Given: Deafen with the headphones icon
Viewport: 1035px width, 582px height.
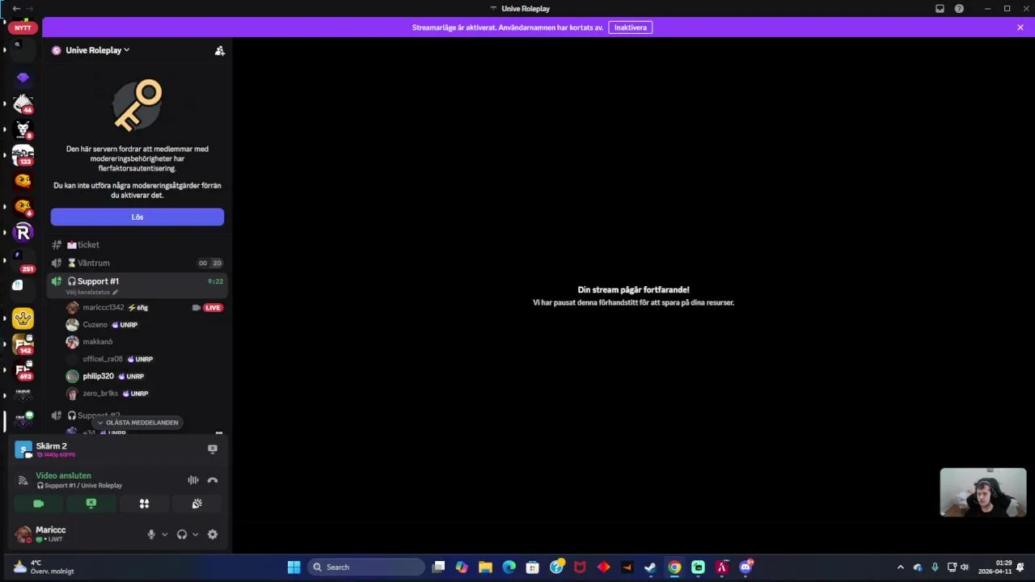Looking at the screenshot, I should point(182,534).
